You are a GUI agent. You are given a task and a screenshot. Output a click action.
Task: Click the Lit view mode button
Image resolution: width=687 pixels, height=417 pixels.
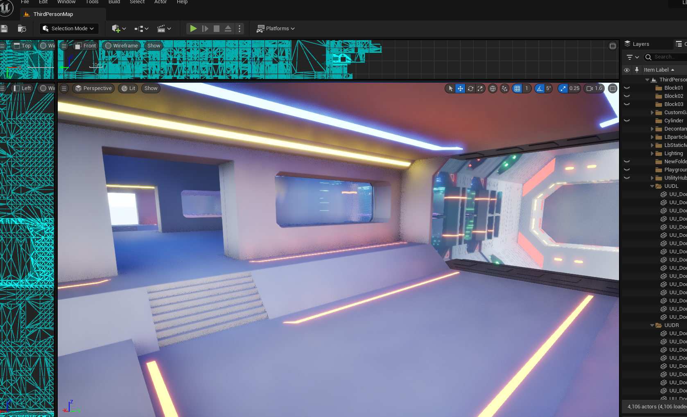[x=129, y=88]
